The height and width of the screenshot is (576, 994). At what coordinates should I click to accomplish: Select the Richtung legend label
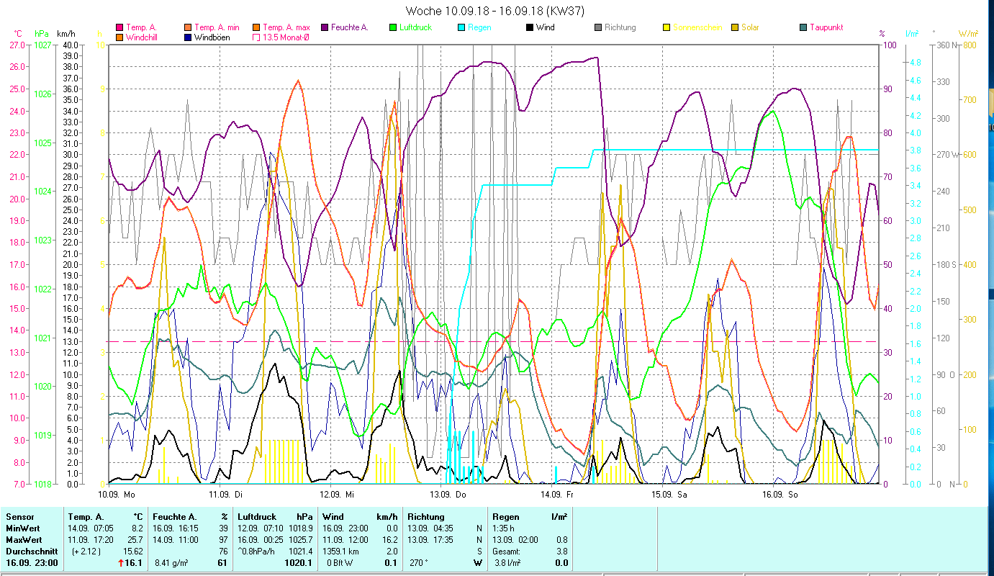(620, 28)
